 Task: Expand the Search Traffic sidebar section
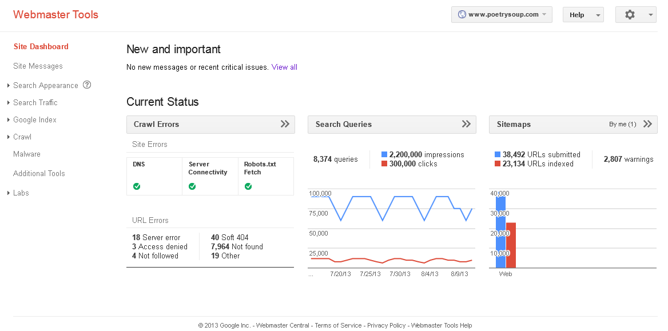9,103
